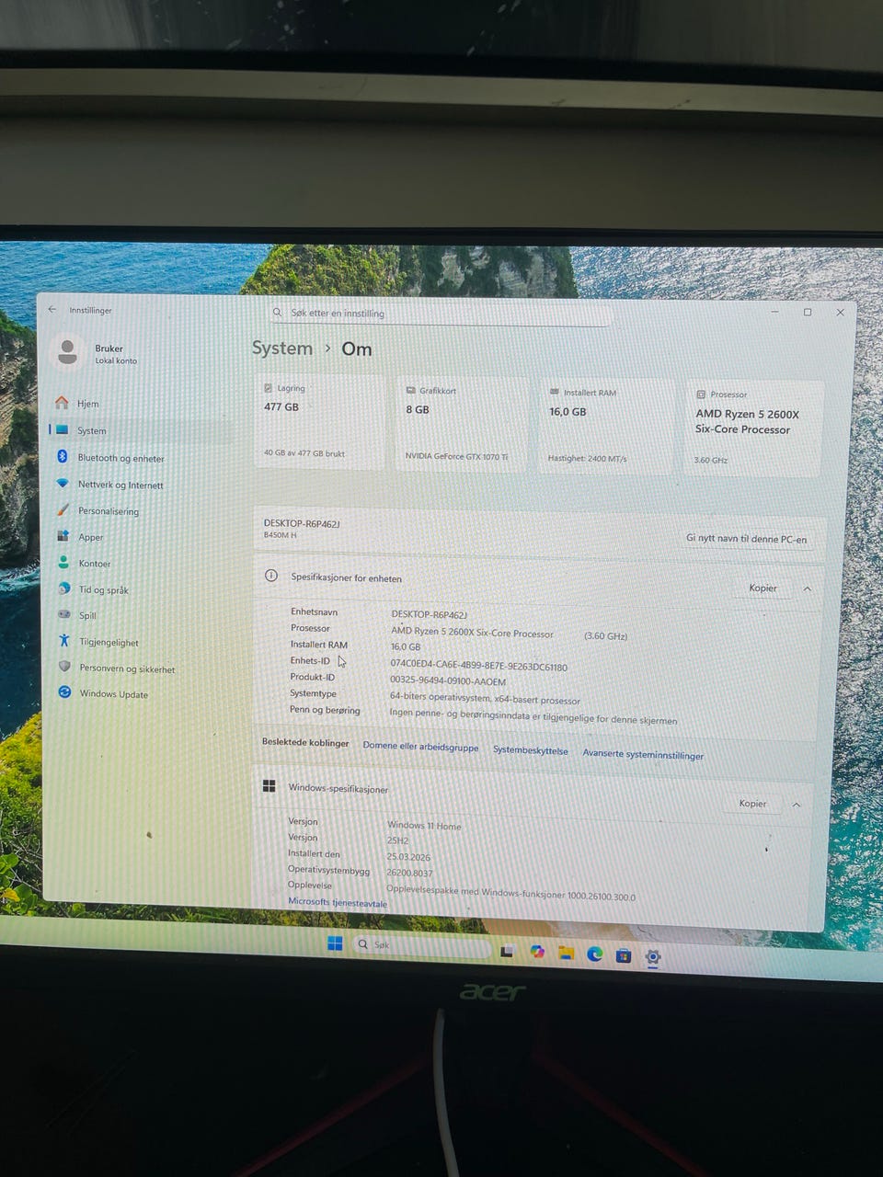Open Tid og språk settings
The height and width of the screenshot is (1177, 883).
(x=103, y=590)
